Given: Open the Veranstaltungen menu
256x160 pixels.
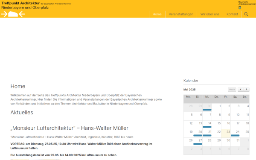Looking at the screenshot, I should click(181, 14).
